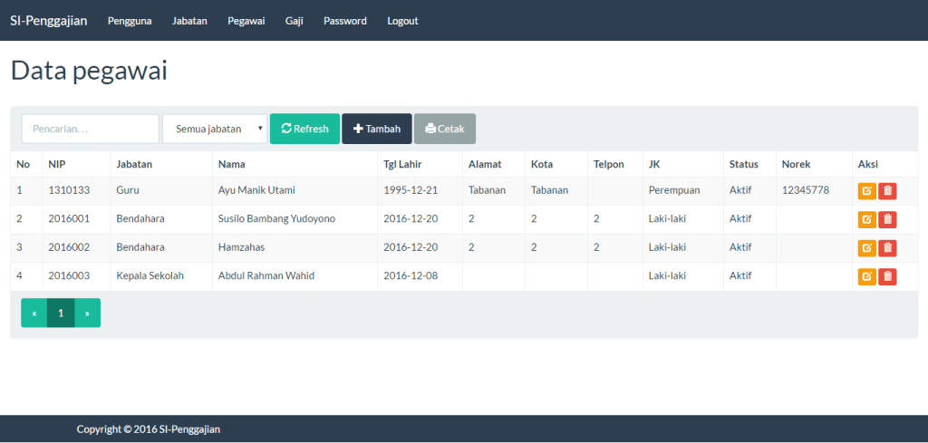Open the Gaji menu item
The height and width of the screenshot is (443, 928).
[294, 21]
